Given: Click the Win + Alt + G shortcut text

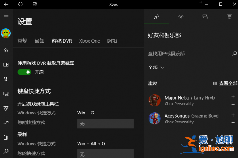Looking at the screenshot, I should coord(91,143).
